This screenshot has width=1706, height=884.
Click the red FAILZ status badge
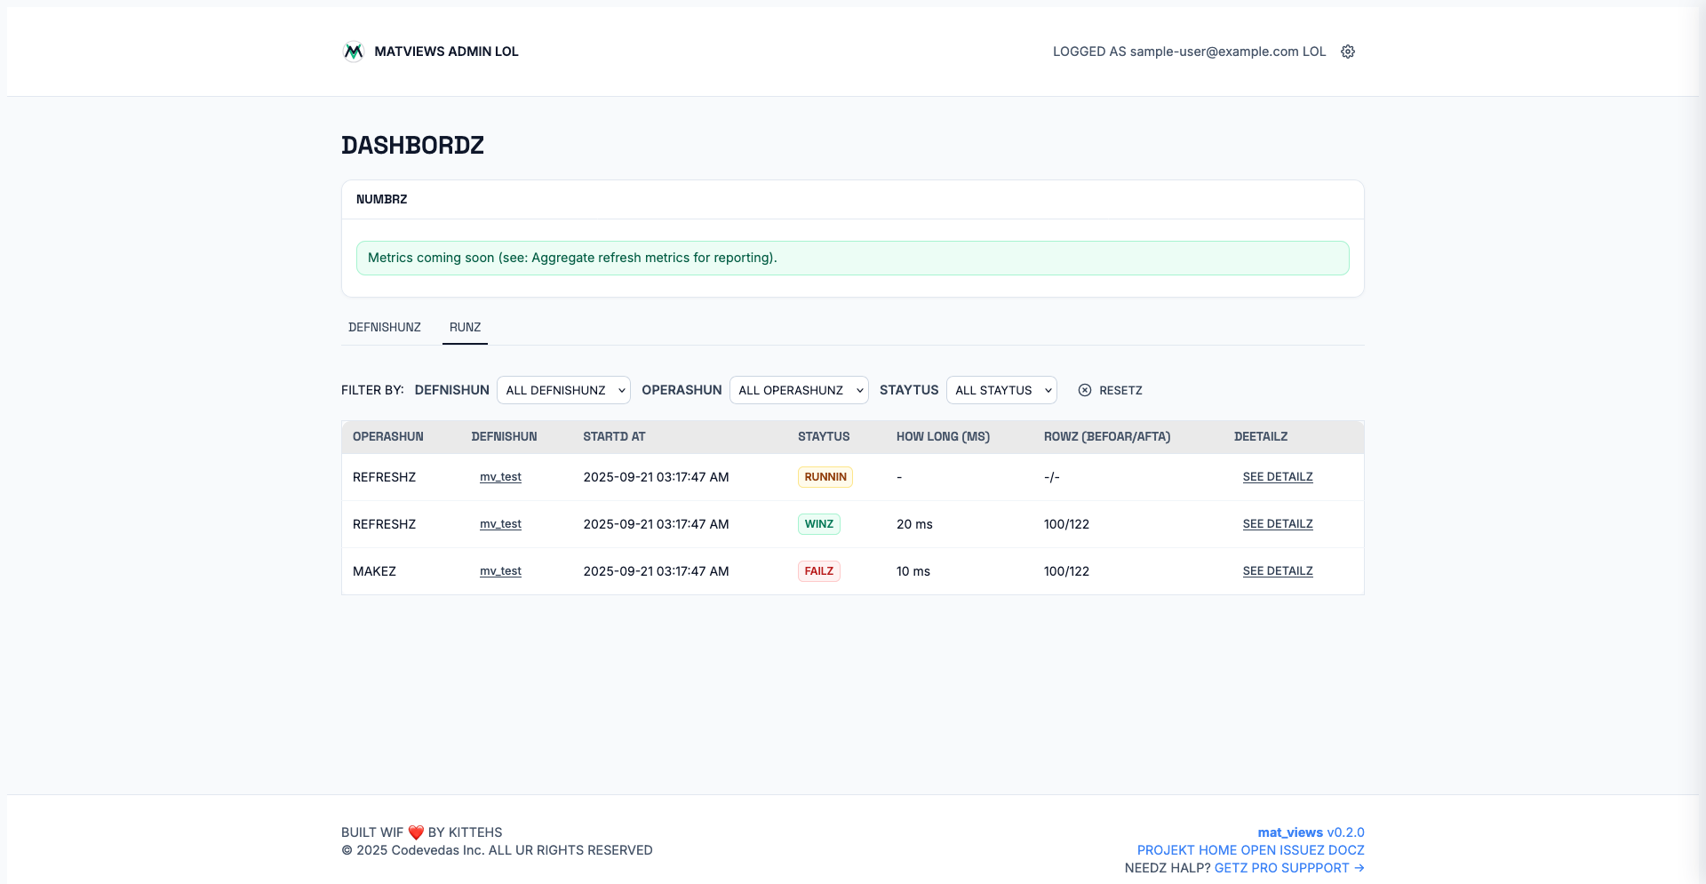click(818, 571)
